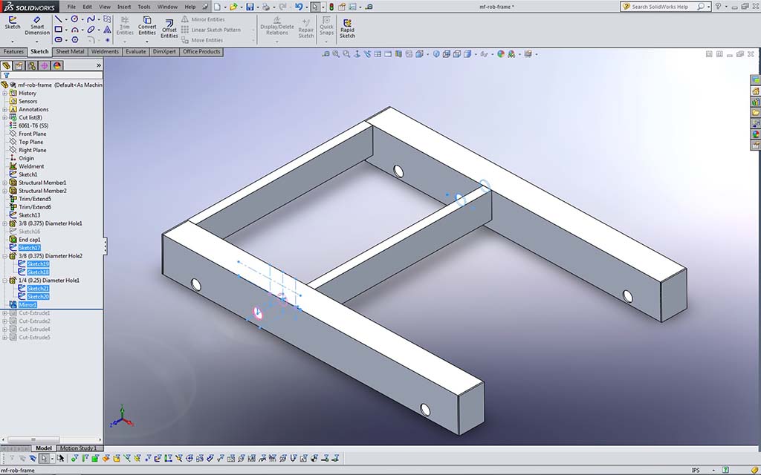The height and width of the screenshot is (475, 761).
Task: Select Mirror1 feature in the tree
Action: tap(27, 305)
